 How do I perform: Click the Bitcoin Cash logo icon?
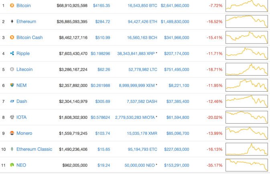[12, 37]
